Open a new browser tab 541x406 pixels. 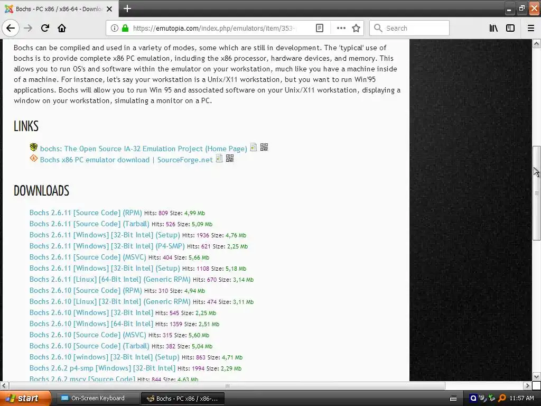coord(127,8)
